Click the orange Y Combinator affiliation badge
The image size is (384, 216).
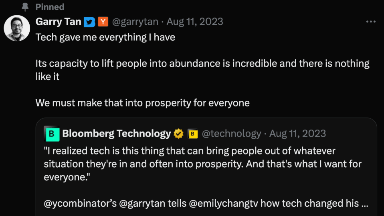[103, 22]
